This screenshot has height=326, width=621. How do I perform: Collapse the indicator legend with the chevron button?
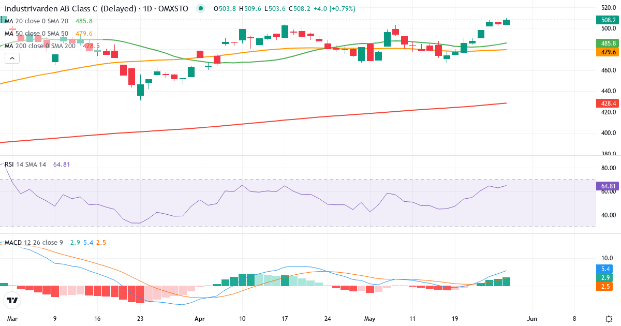tap(12, 58)
